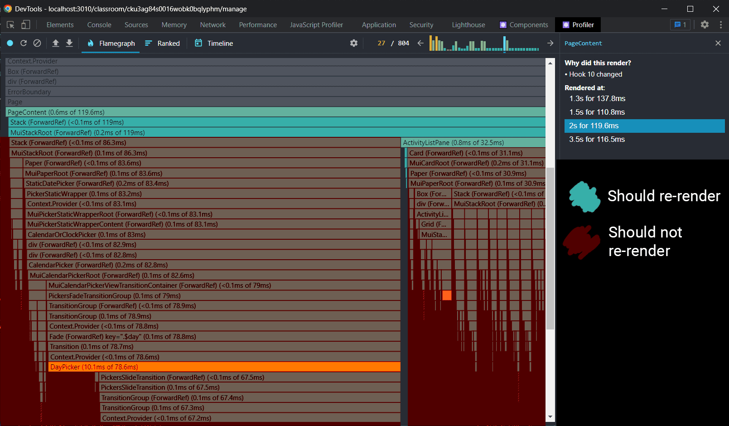
Task: Open the Network panel tab
Action: pyautogui.click(x=212, y=25)
